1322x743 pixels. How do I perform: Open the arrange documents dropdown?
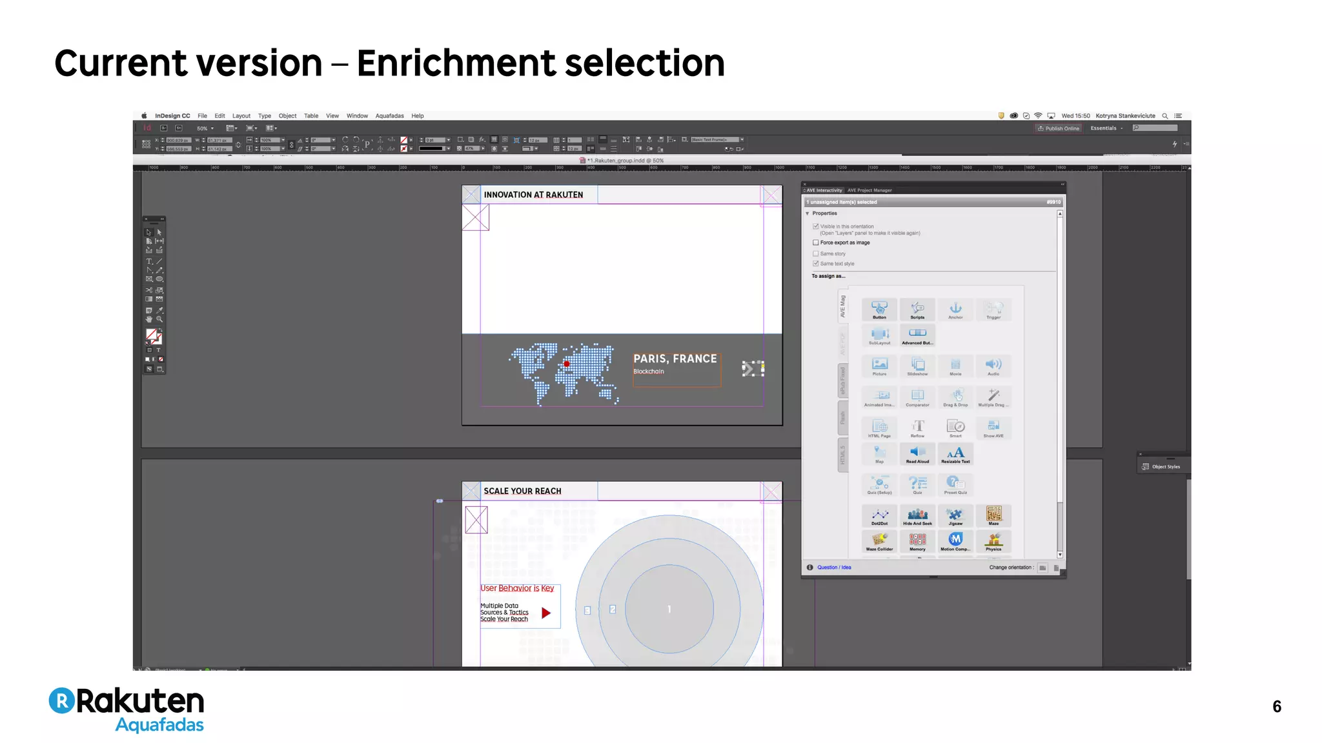(x=272, y=128)
